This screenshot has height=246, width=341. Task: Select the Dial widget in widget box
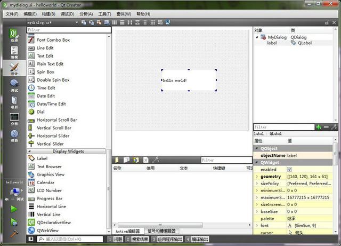pos(40,112)
